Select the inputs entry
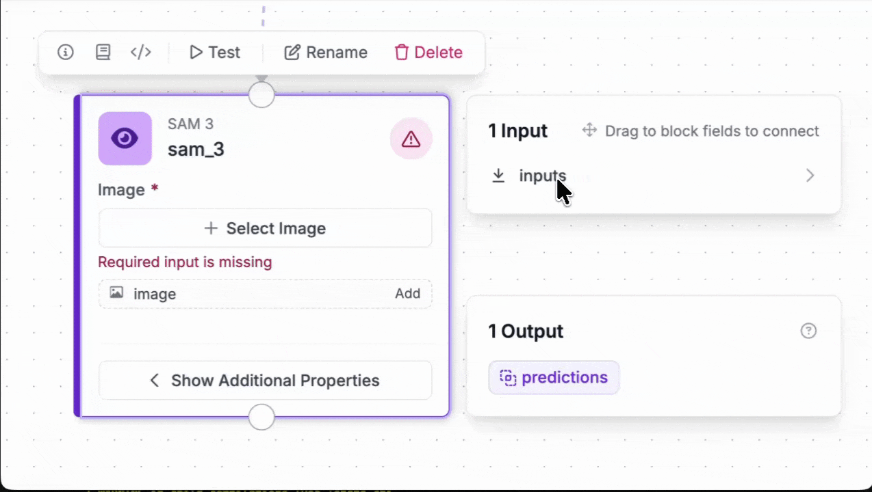This screenshot has height=492, width=872. tap(542, 176)
